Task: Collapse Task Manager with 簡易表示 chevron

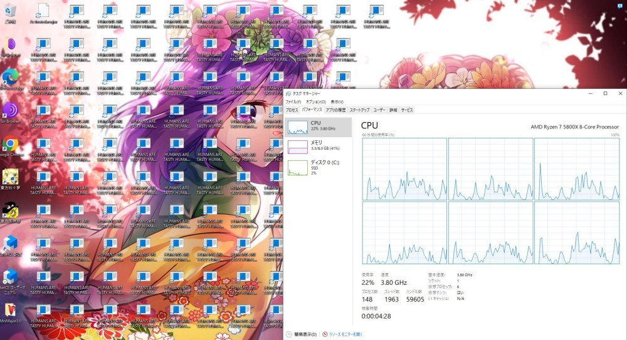Action: pyautogui.click(x=289, y=334)
